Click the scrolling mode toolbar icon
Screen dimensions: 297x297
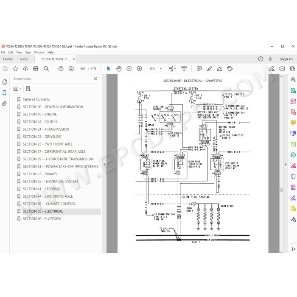[184, 69]
